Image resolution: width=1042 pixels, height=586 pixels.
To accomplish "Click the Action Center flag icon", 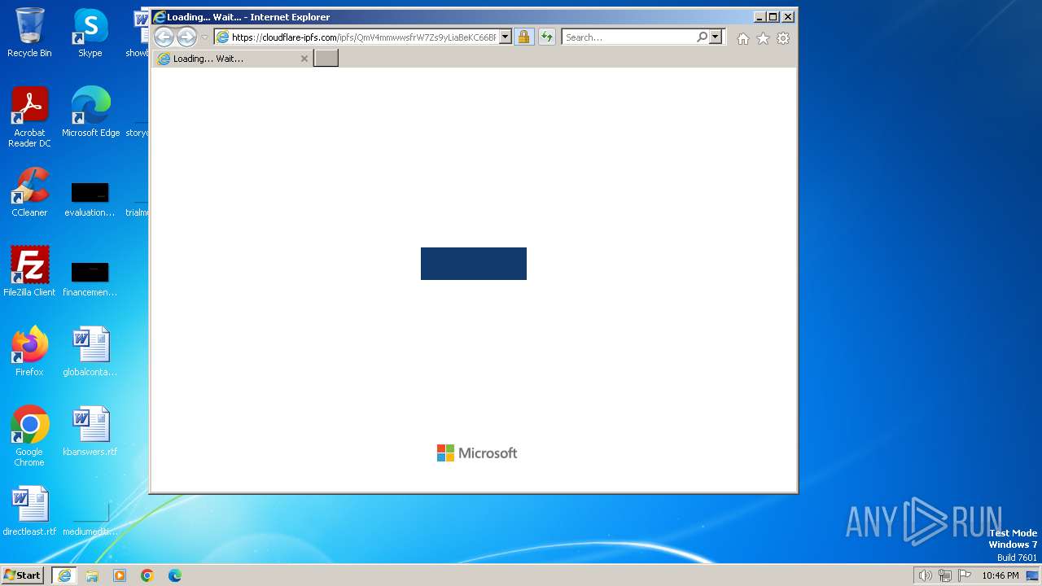I will coord(965,575).
